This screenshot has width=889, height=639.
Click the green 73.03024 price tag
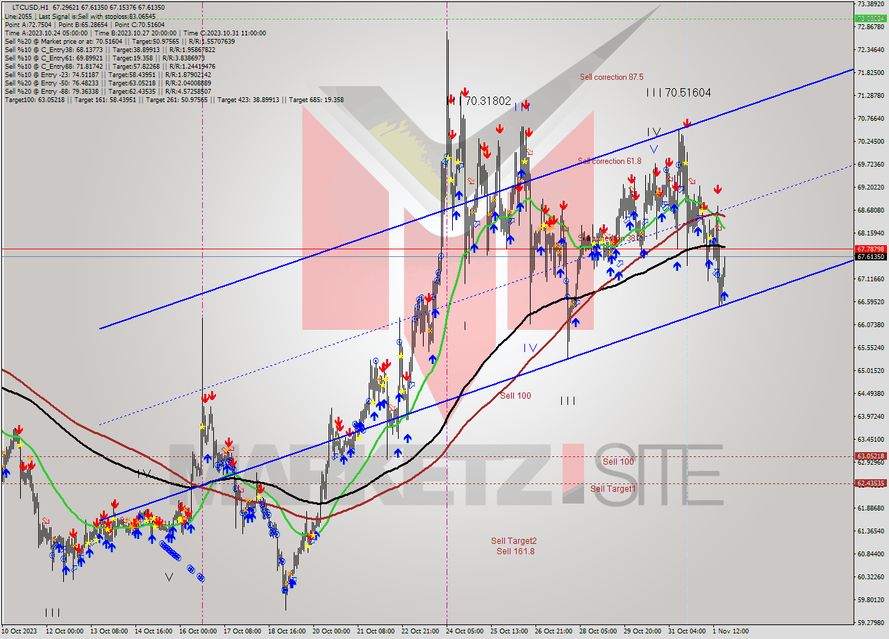click(870, 18)
